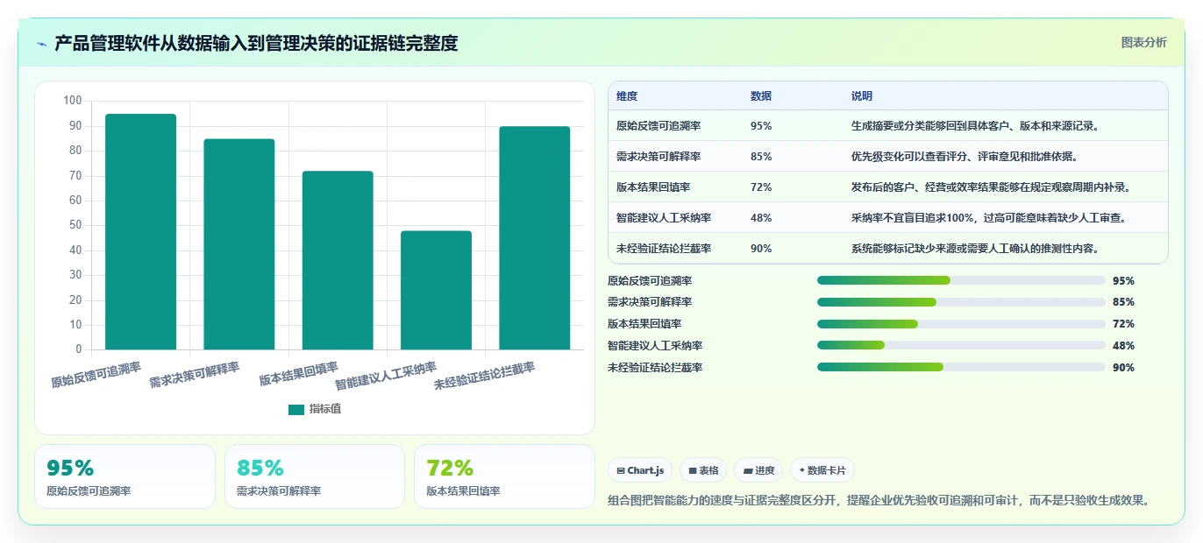Click the page title 产品管理软件从数据输入
This screenshot has width=1203, height=543.
pyautogui.click(x=256, y=44)
